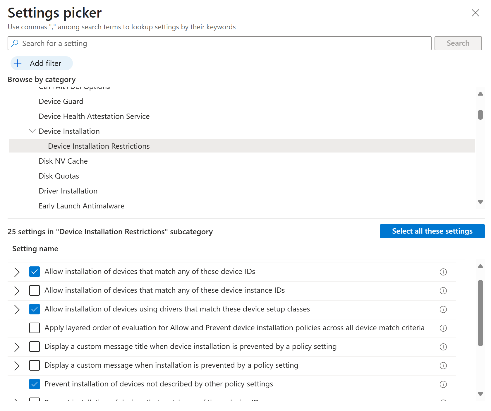Screen dimensions: 491x411
Task: Click info icon for device instance IDs setting
Action: pyautogui.click(x=443, y=291)
